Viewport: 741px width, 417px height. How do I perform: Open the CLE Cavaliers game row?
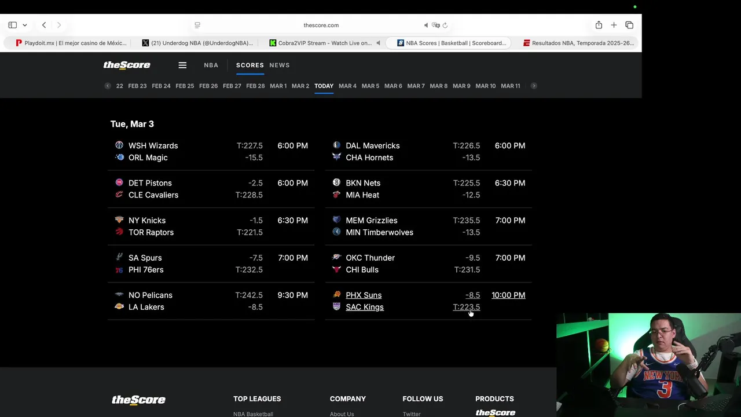153,195
